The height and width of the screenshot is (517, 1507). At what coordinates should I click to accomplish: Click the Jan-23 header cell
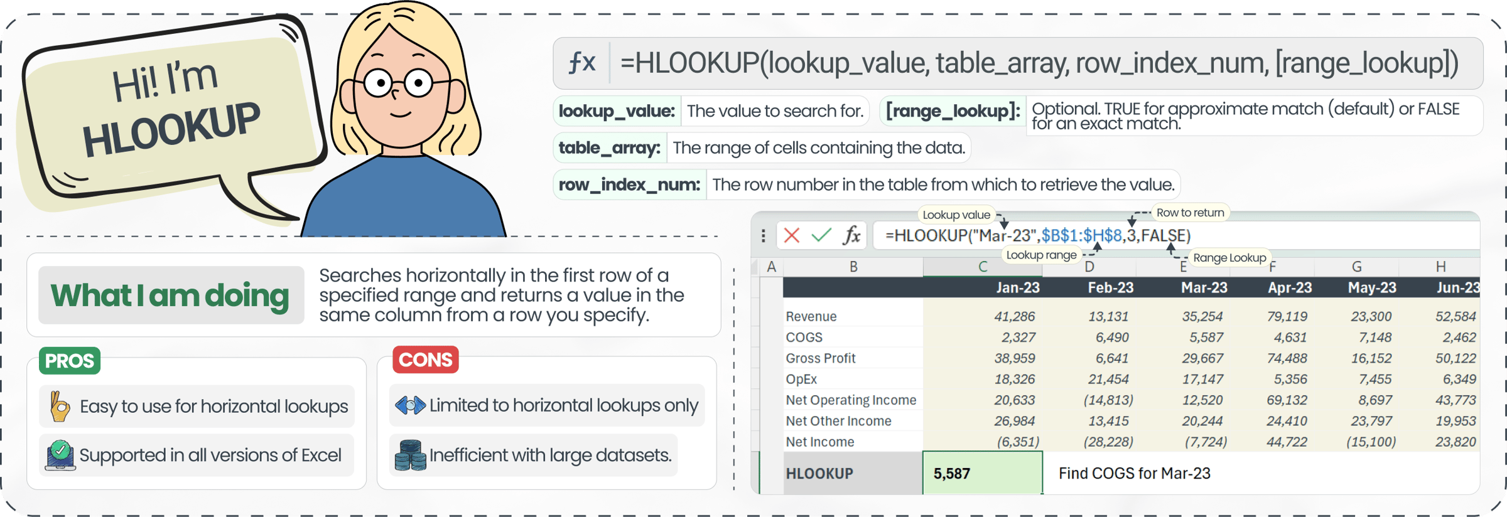(983, 287)
